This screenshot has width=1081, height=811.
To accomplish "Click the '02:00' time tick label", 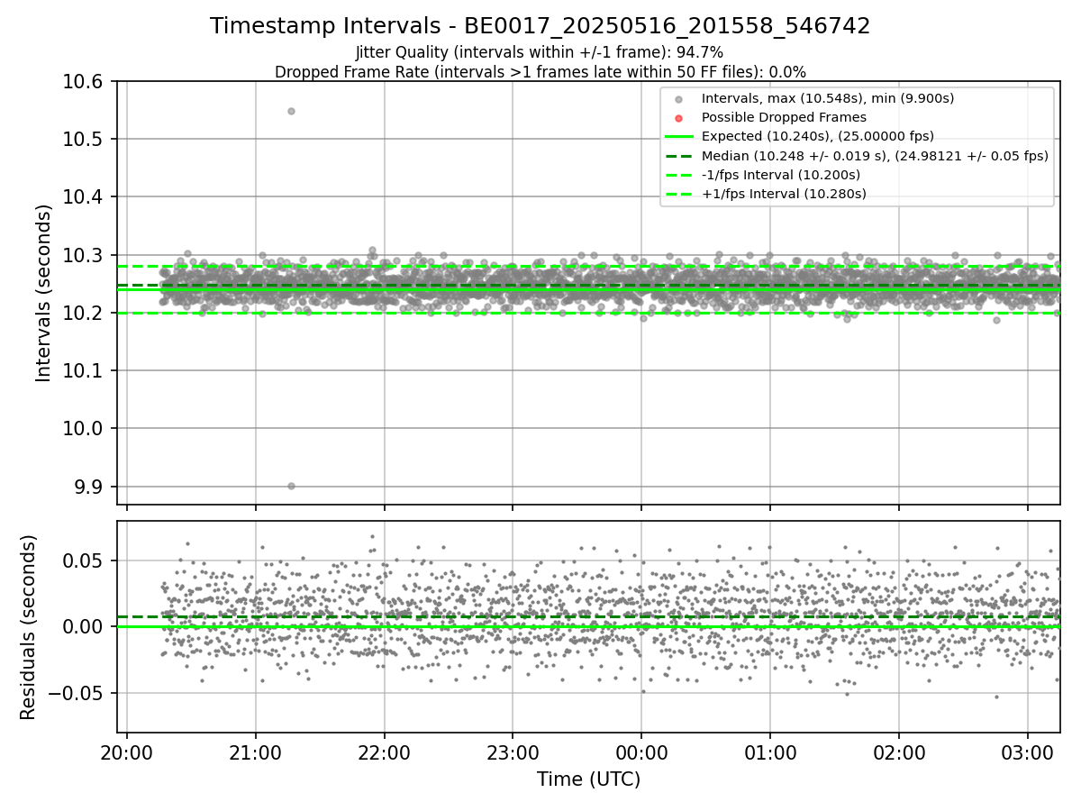I will click(899, 752).
